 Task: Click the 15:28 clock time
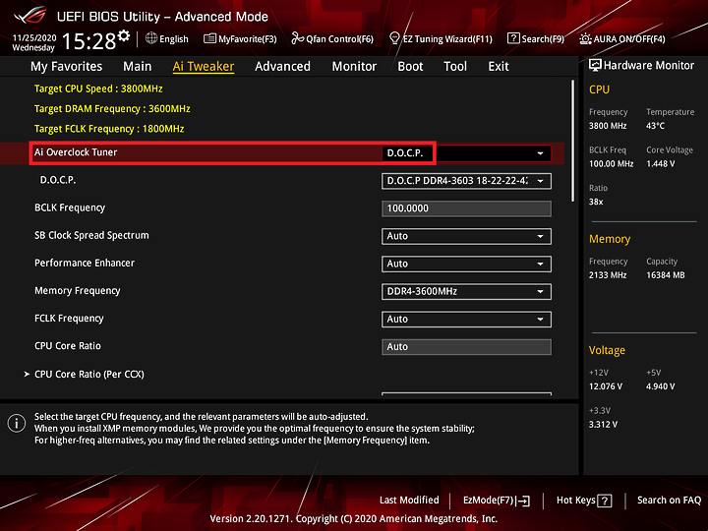[88, 41]
